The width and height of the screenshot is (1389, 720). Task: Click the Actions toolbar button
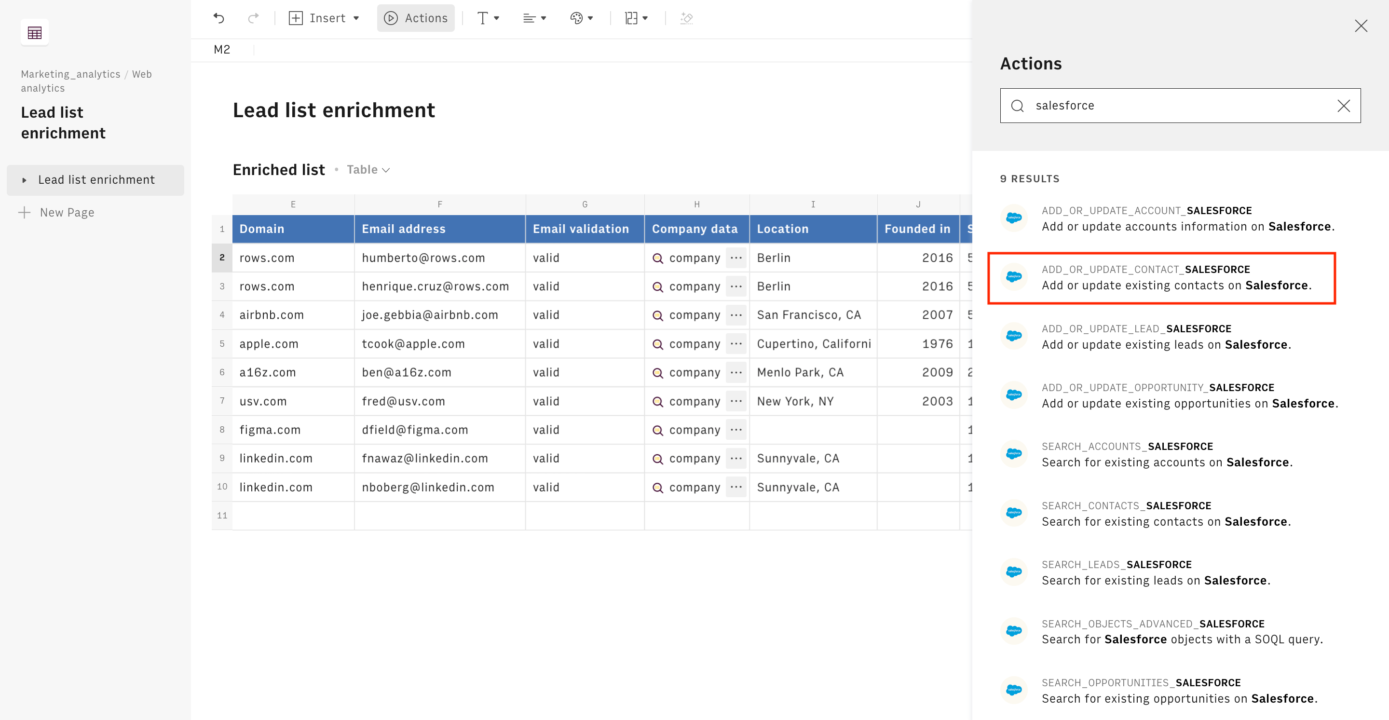point(415,18)
